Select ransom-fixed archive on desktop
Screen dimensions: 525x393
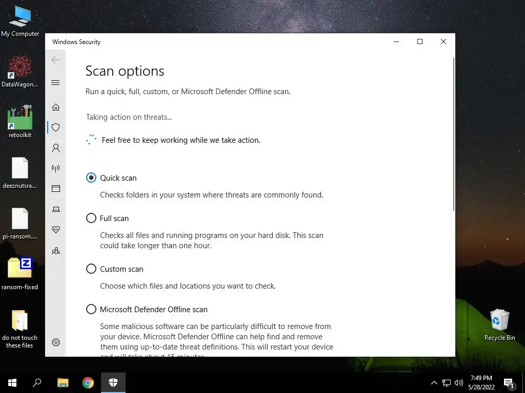point(20,273)
